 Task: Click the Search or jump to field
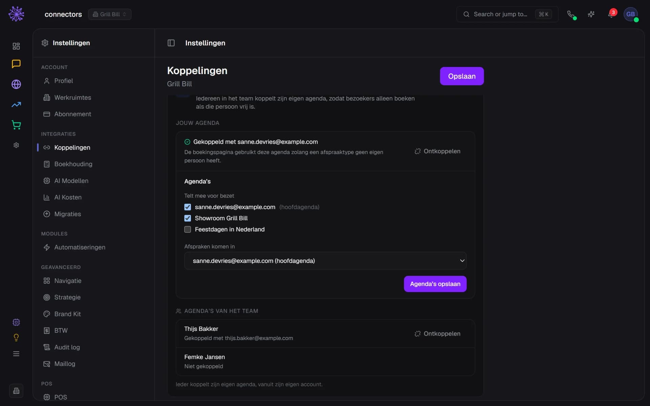[507, 14]
